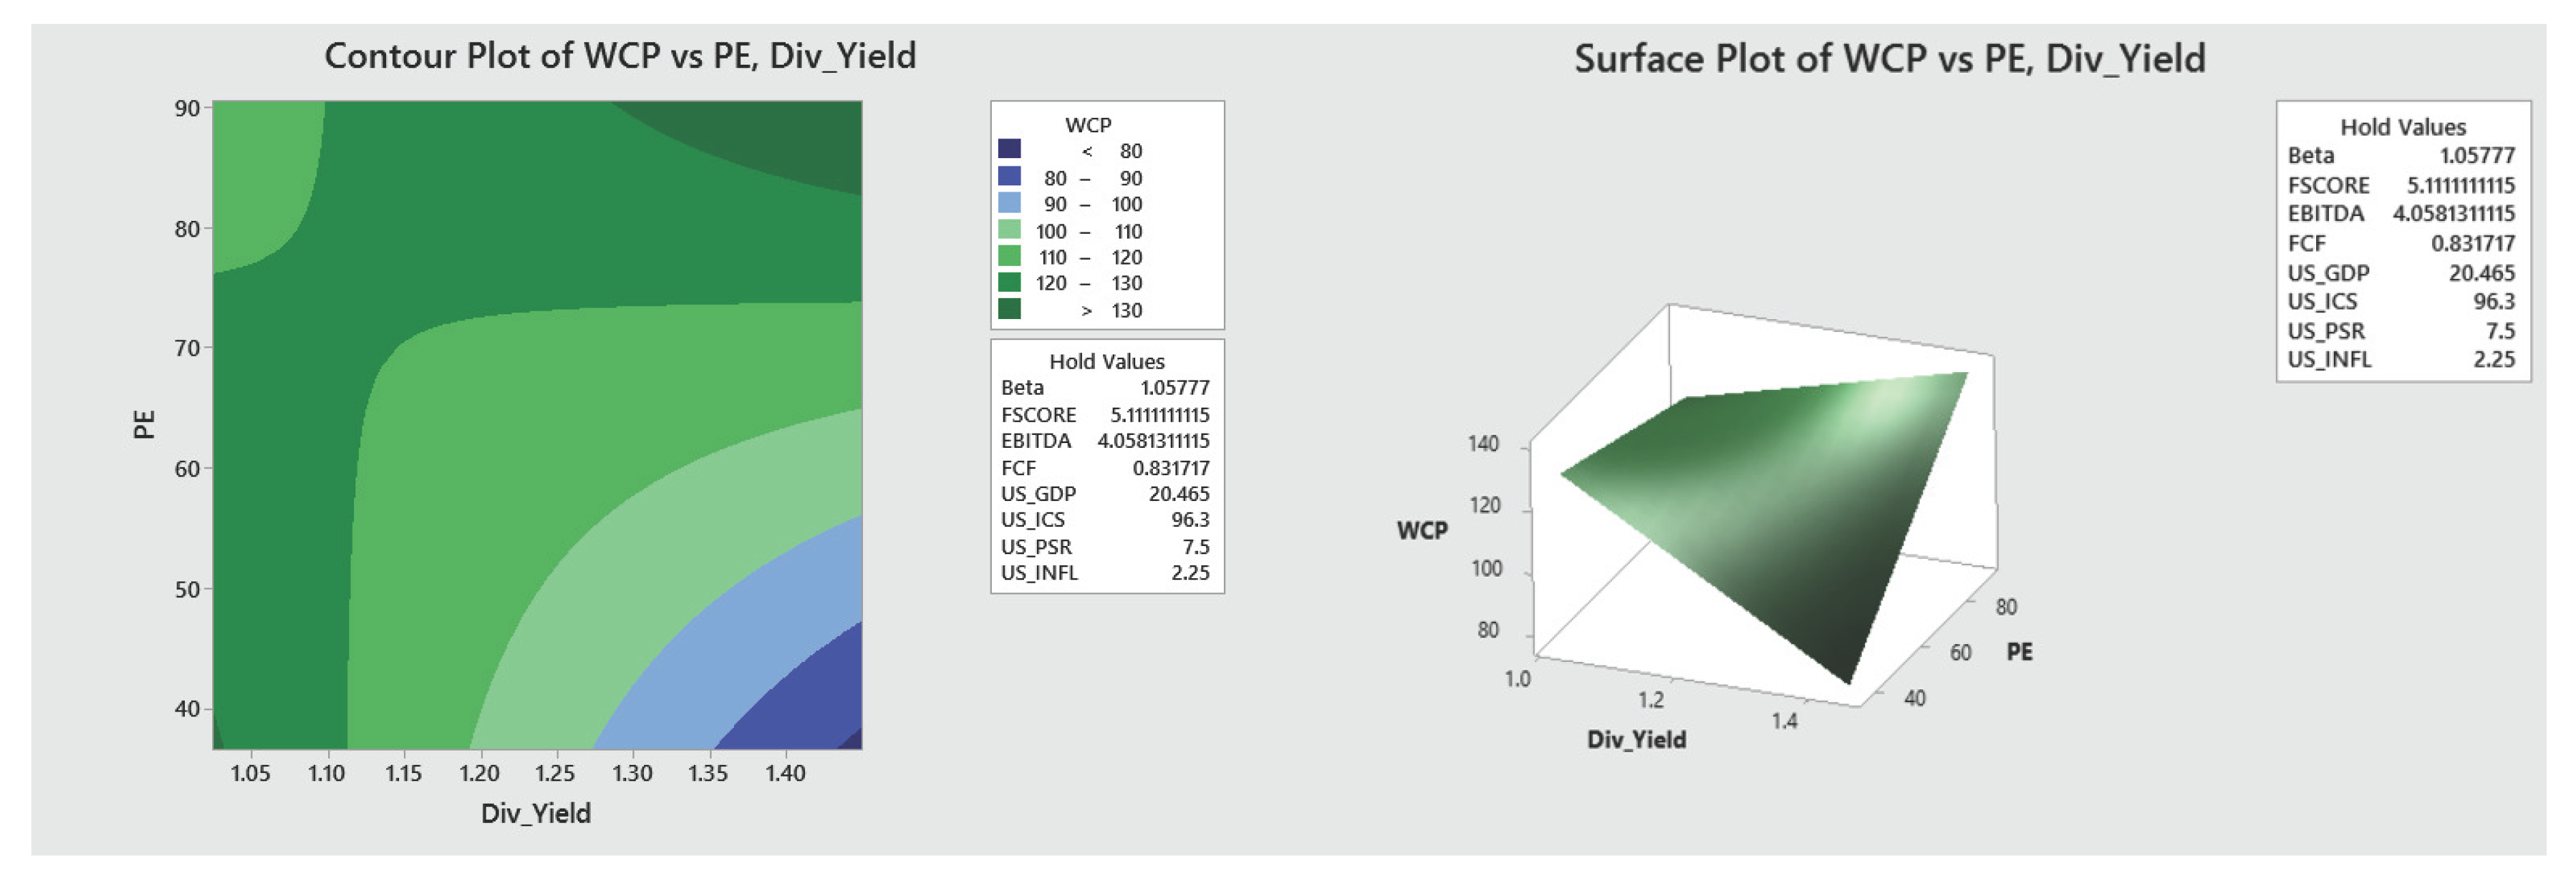Viewport: 2576px width, 878px height.
Task: Choose the legend swatch for WCP above 130
Action: point(1009,309)
